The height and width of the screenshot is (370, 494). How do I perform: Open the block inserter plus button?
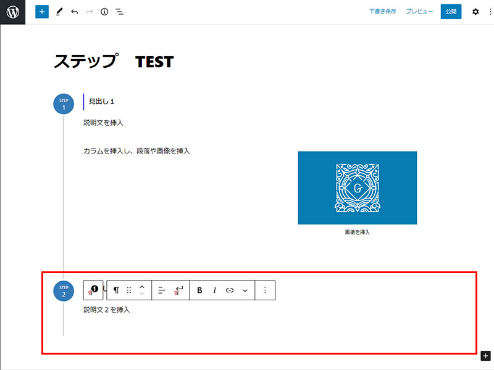(x=42, y=12)
